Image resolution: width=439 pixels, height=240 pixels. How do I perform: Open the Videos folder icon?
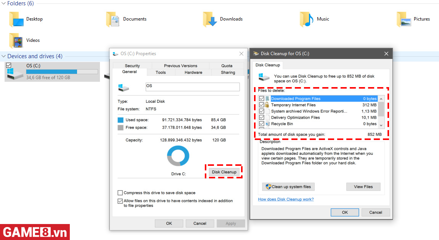tap(16, 41)
